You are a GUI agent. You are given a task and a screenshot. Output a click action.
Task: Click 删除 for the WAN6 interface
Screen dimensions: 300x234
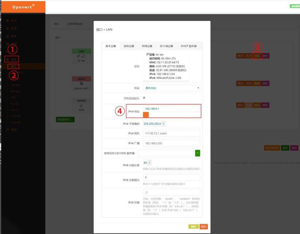pyautogui.click(x=265, y=105)
